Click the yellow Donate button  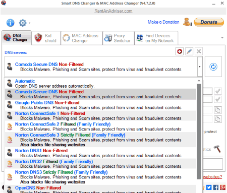209,22
